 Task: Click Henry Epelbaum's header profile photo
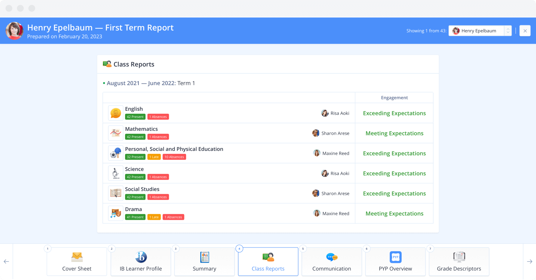point(14,31)
